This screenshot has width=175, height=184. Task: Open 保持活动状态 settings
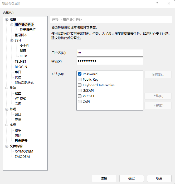24,83
